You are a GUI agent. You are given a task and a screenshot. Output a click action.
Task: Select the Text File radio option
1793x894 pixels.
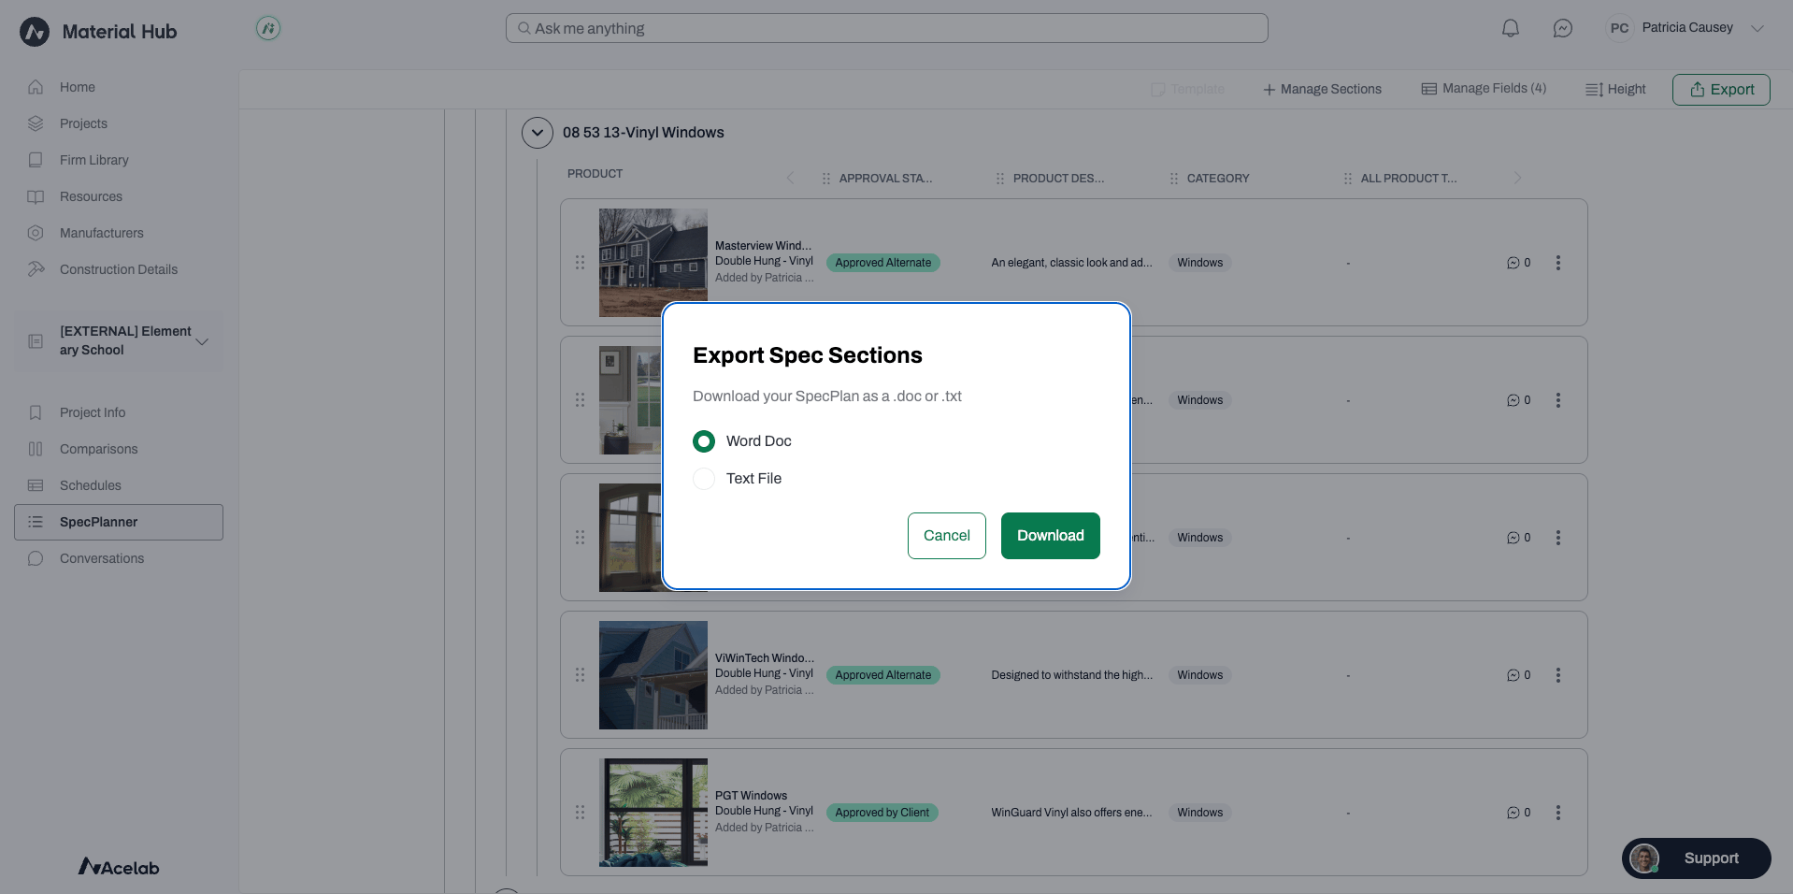click(x=704, y=479)
